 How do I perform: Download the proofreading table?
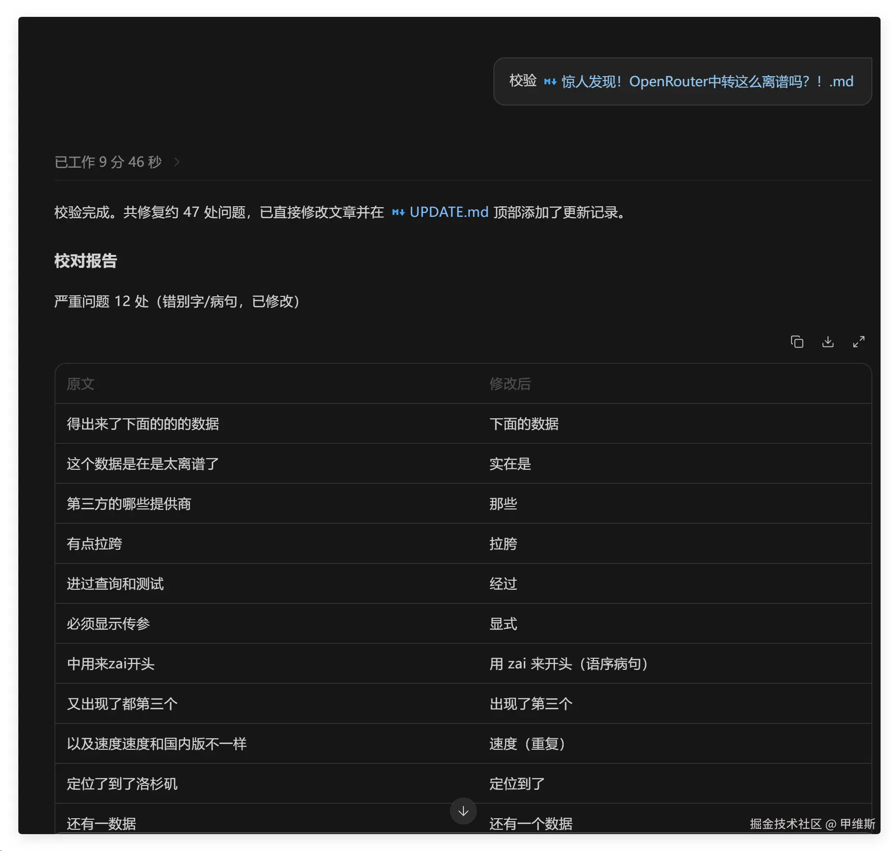click(828, 342)
